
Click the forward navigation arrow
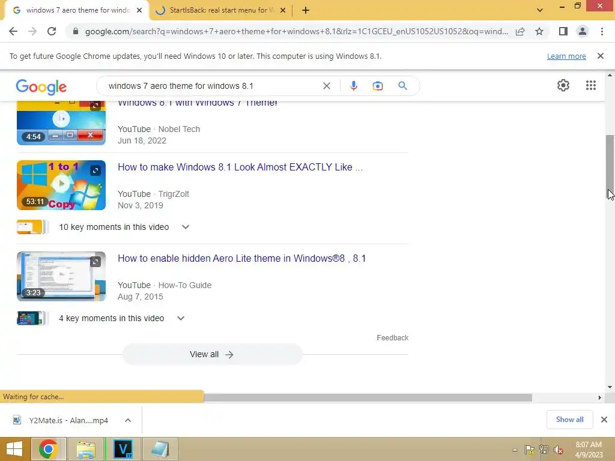pyautogui.click(x=32, y=31)
